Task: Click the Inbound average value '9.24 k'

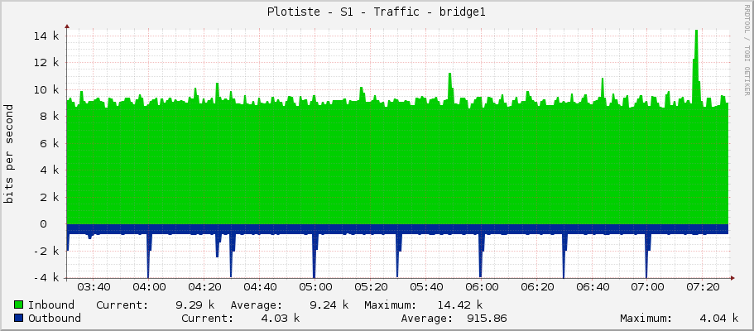Action: 329,305
